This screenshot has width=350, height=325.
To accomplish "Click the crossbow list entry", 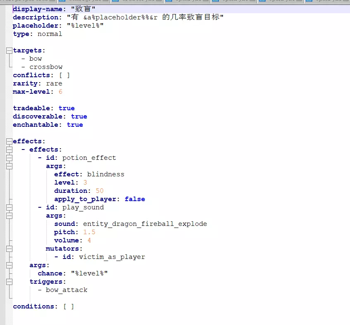I will pos(46,67).
